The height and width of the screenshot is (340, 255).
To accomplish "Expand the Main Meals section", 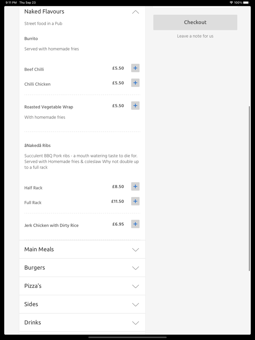I will [x=136, y=250].
